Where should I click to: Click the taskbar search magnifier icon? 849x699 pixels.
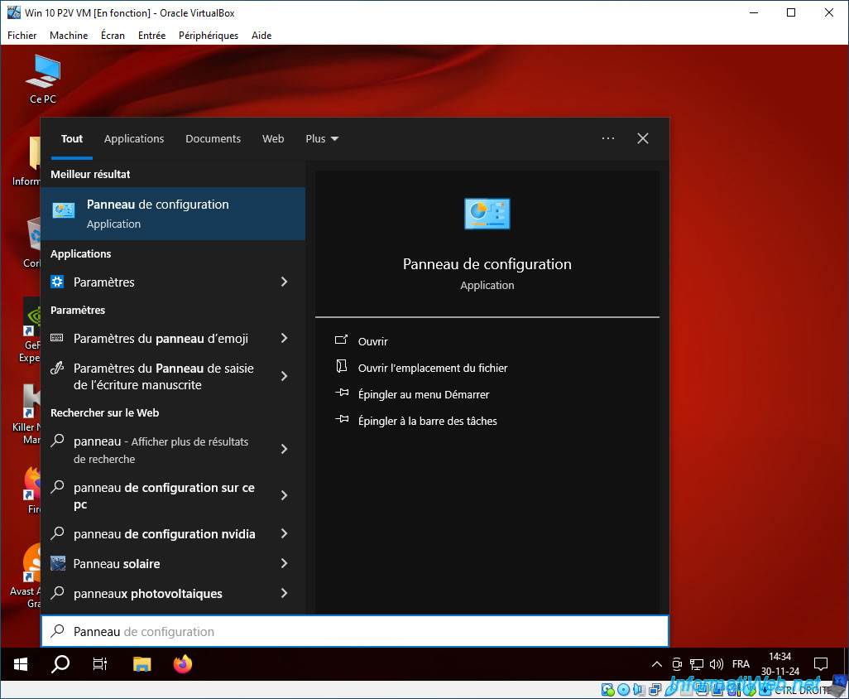[x=60, y=663]
